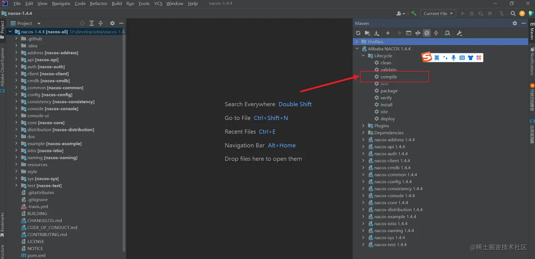Select opened file locator in Project panel
Viewport: 535px width, 259px height.
(x=82, y=23)
